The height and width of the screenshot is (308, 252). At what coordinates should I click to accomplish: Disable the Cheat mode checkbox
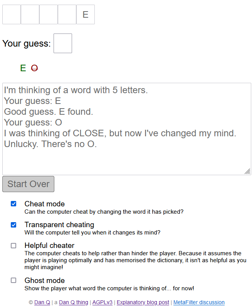[x=13, y=204]
